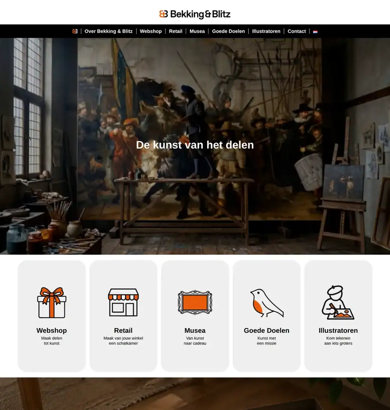Open Goede Doelen from the navbar
390x410 pixels.
tap(229, 31)
